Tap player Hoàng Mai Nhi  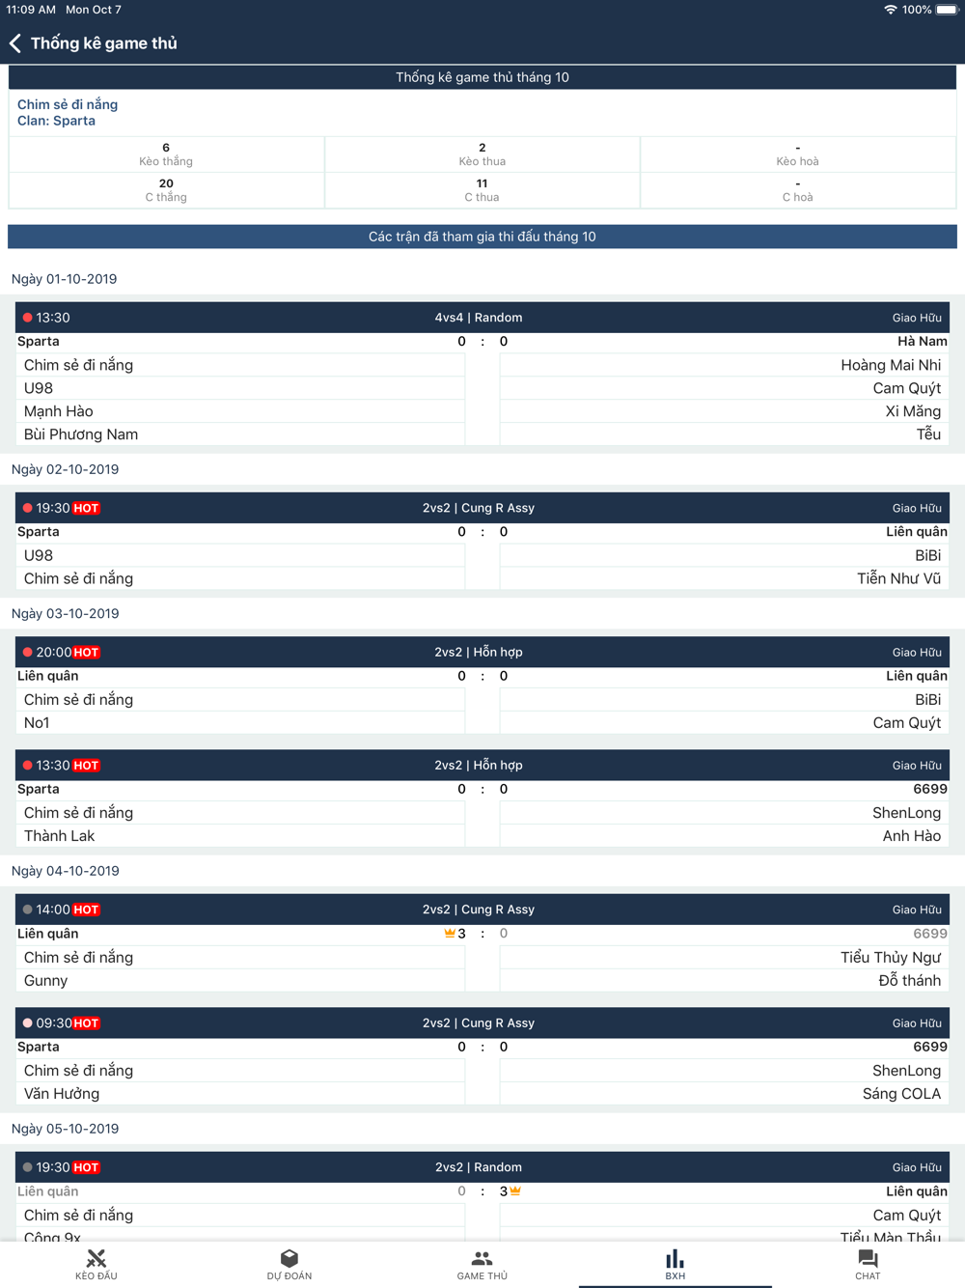point(890,365)
